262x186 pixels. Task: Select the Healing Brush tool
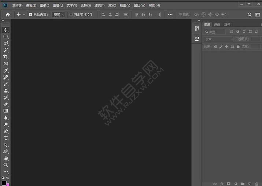click(x=6, y=77)
